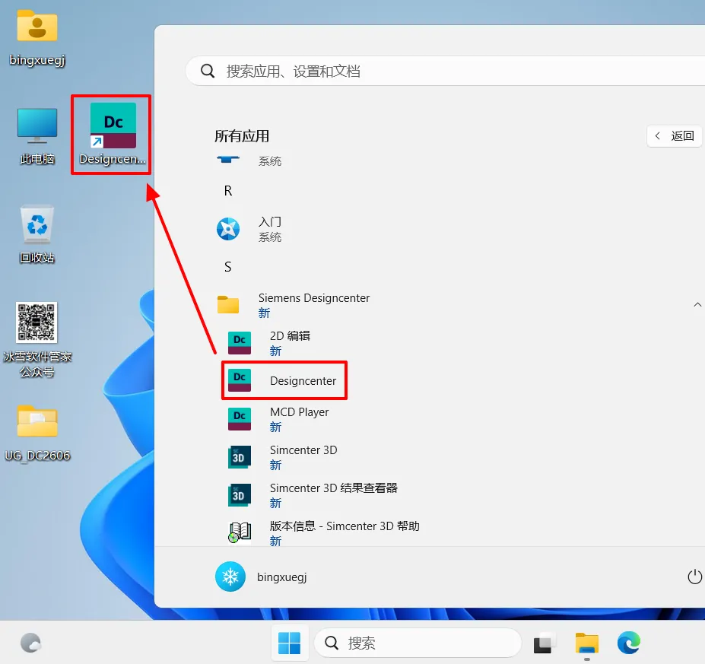Click the power button icon

pyautogui.click(x=694, y=577)
